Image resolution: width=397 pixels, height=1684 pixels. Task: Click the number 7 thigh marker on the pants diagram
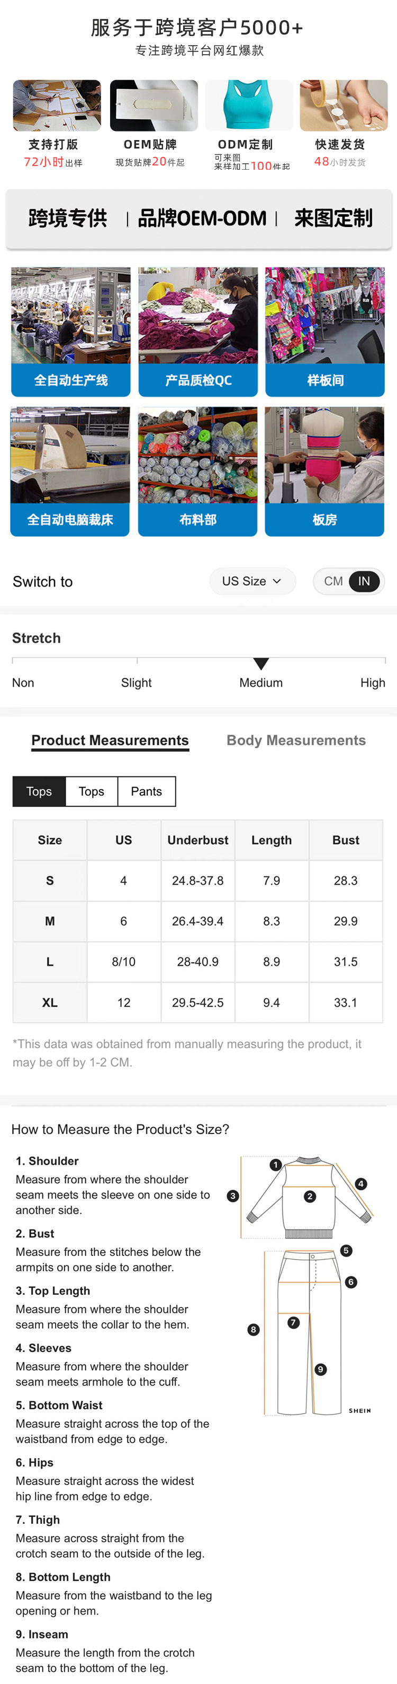pos(293,1322)
